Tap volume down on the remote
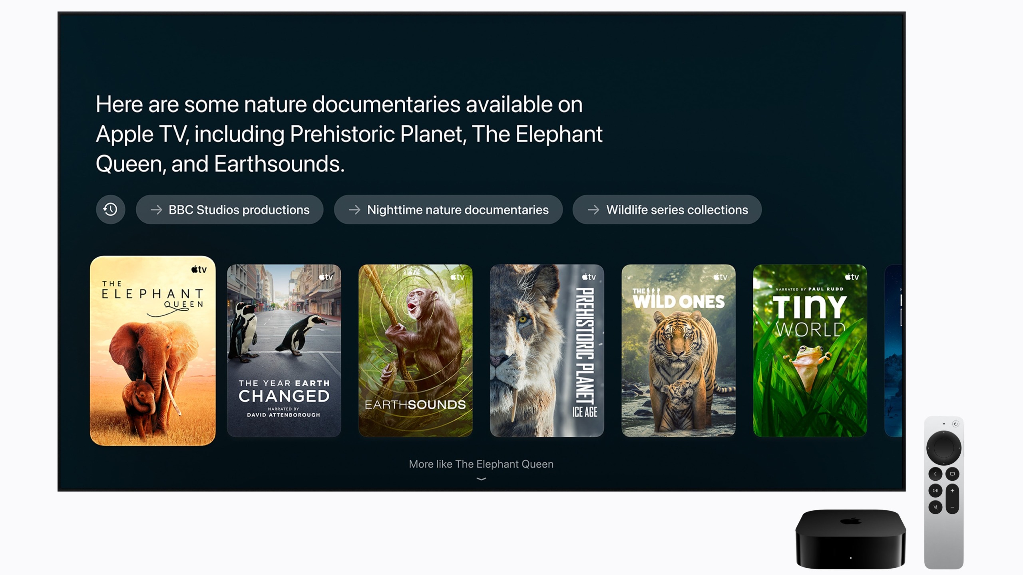1023x575 pixels. pos(952,507)
